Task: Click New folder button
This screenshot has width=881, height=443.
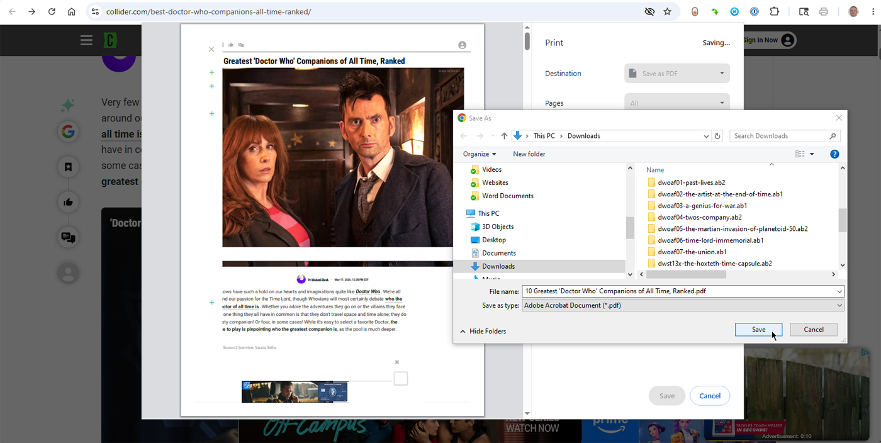Action: pyautogui.click(x=529, y=154)
